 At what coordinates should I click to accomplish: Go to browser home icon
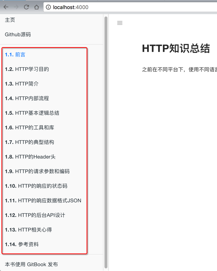(37, 7)
